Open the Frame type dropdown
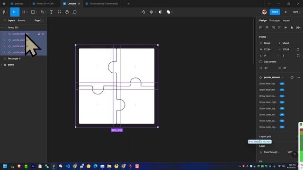The height and width of the screenshot is (170, 303). coord(264,37)
